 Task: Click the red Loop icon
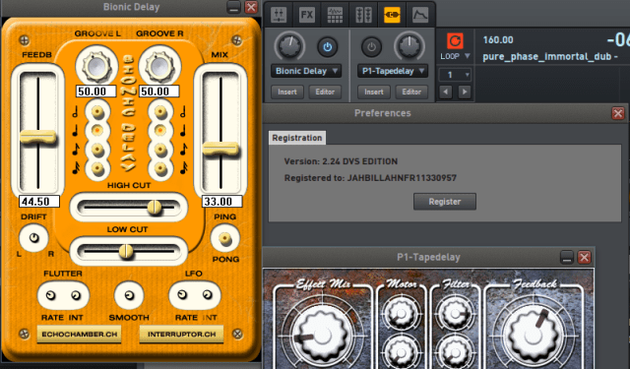455,41
